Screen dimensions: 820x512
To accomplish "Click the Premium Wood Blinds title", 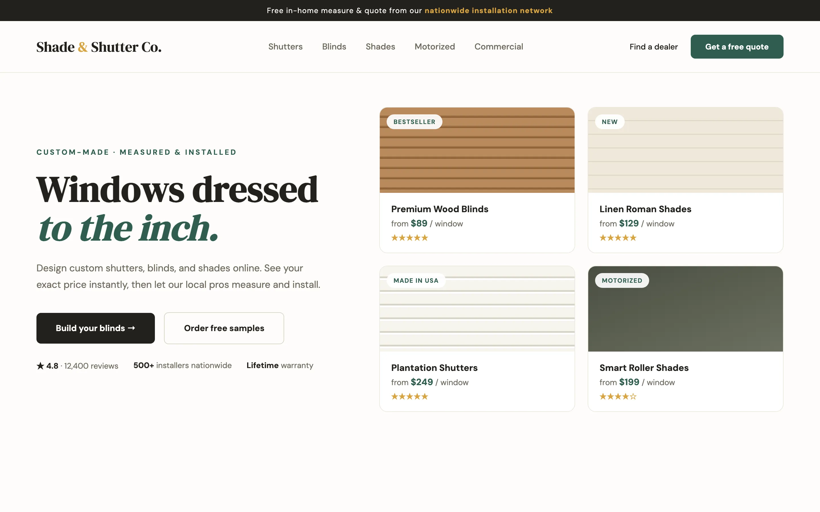I will click(x=440, y=209).
